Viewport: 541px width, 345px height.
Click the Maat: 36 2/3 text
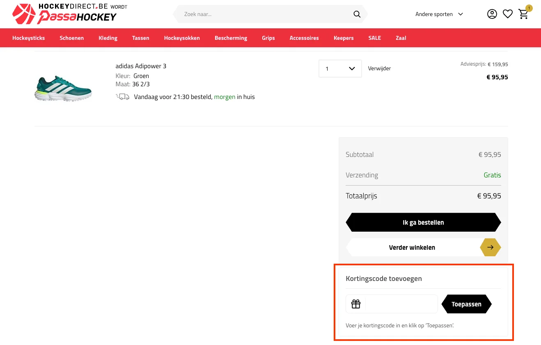tap(133, 84)
